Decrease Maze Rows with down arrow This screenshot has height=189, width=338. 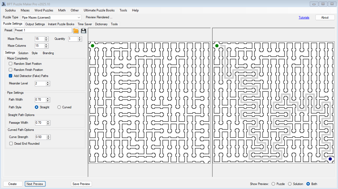(47, 40)
